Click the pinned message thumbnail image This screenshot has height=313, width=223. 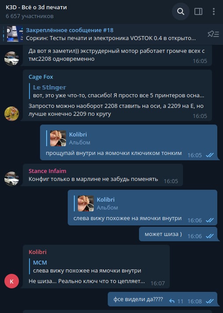[15, 34]
